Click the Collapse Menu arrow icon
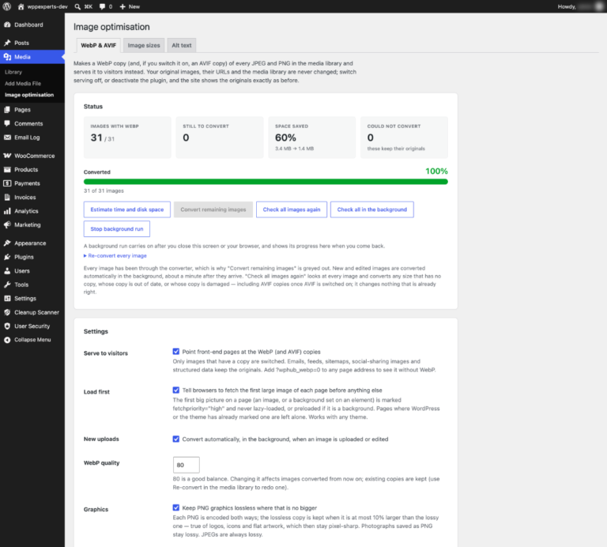The width and height of the screenshot is (607, 547). pos(7,340)
